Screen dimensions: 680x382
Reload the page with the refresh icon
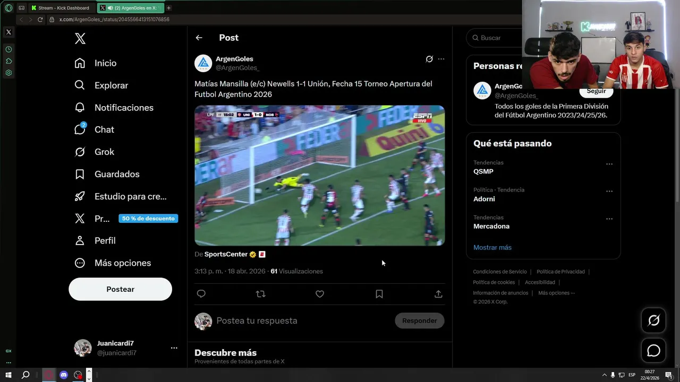pos(40,20)
